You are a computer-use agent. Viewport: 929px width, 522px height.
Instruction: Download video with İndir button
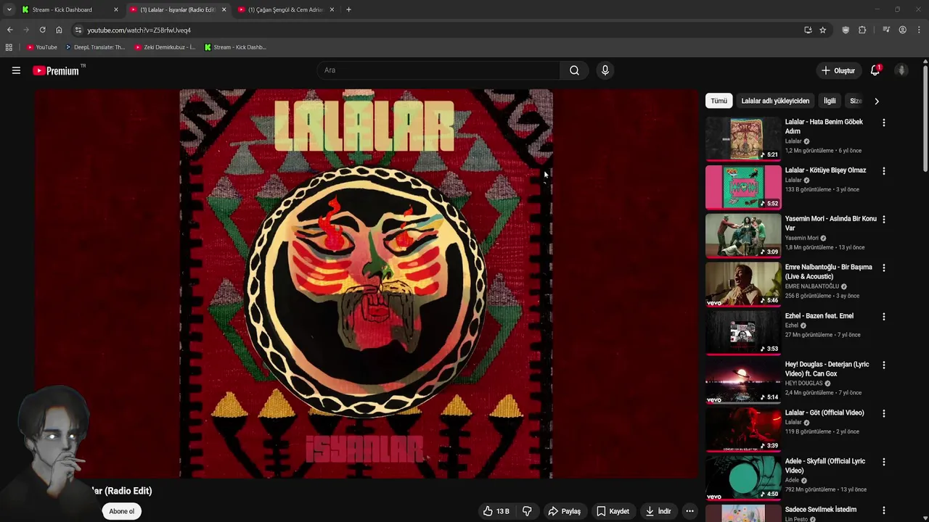point(658,511)
